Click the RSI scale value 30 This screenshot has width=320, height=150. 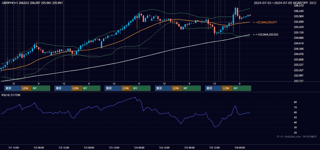coord(295,127)
